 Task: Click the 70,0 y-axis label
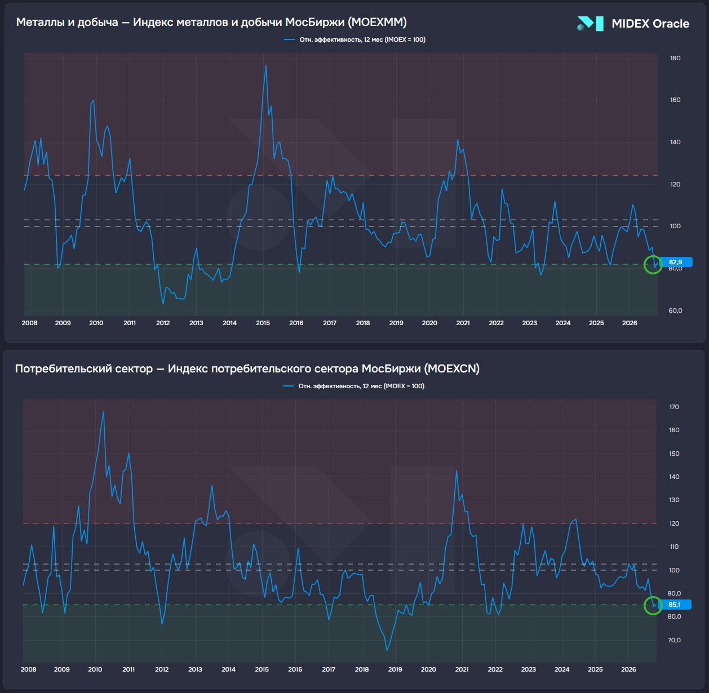click(674, 640)
